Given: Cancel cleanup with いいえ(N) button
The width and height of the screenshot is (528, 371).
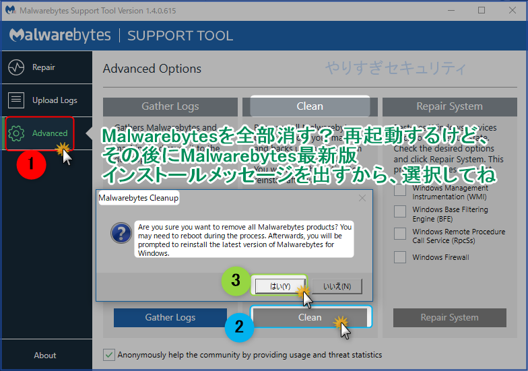Looking at the screenshot, I should point(337,287).
